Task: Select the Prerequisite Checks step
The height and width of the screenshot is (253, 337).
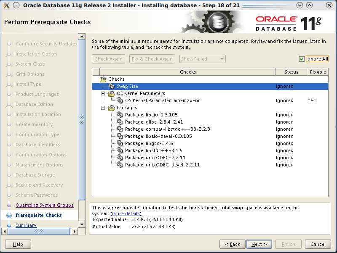Action: [x=39, y=215]
